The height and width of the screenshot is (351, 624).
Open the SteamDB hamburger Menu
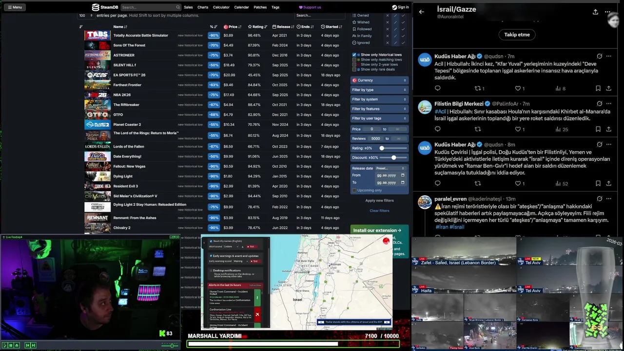pyautogui.click(x=15, y=7)
